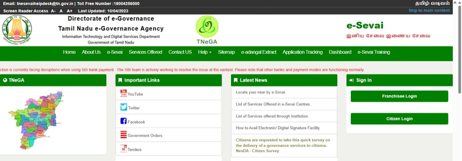Click the toll free number text
Viewport: 462px width, 161px height.
108,3
